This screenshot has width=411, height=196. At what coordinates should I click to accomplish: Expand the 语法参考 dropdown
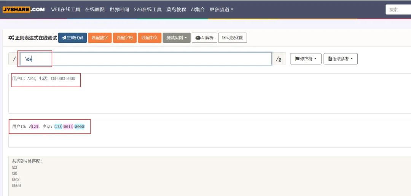341,59
